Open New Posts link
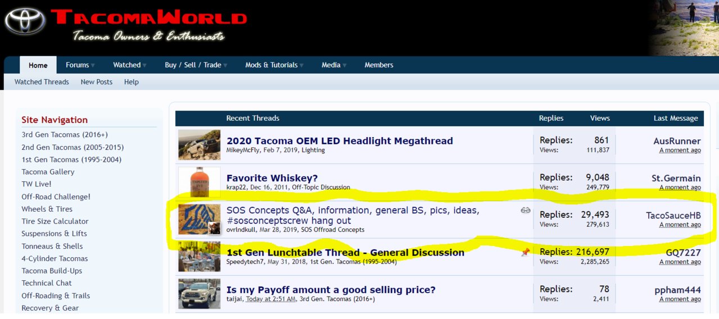This screenshot has height=319, width=719. click(97, 82)
